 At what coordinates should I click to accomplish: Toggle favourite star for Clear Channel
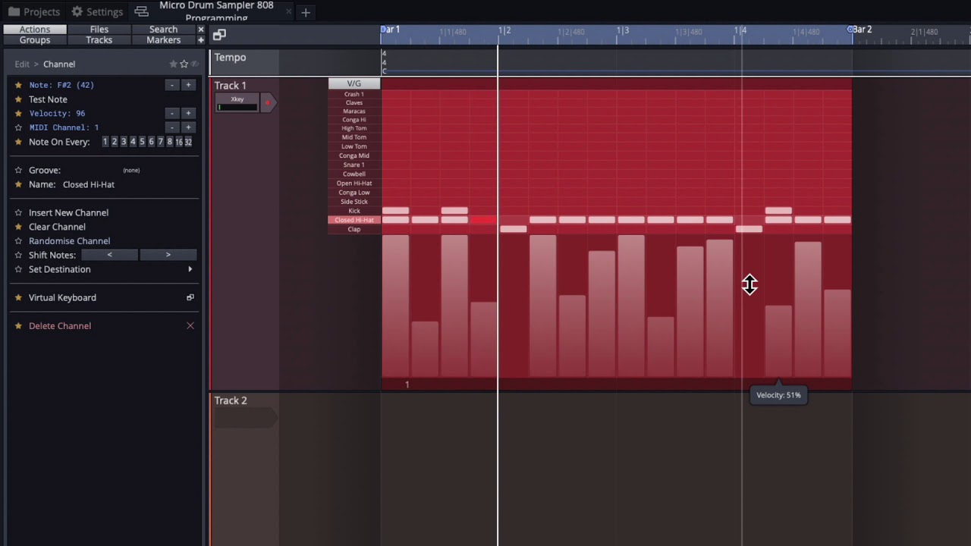[x=18, y=227]
